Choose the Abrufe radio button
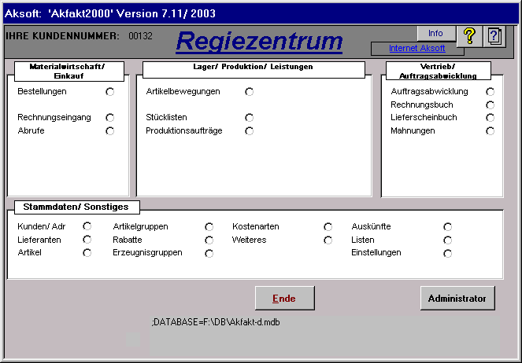The image size is (522, 363). [x=109, y=131]
